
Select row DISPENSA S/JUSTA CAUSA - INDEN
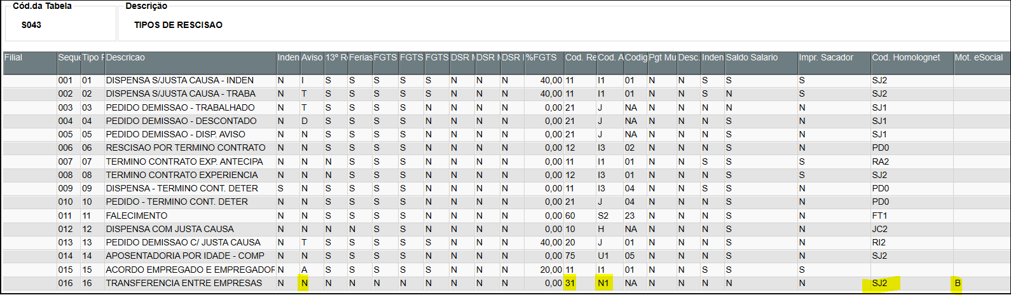pyautogui.click(x=179, y=81)
